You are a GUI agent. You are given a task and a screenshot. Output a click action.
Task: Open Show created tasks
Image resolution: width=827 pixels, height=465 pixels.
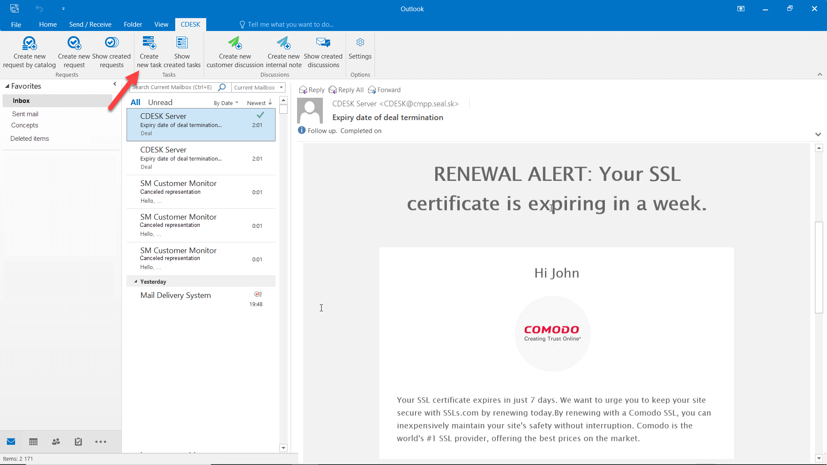182,53
